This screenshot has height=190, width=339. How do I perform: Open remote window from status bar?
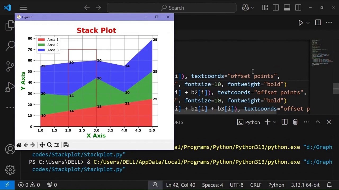pos(7,185)
